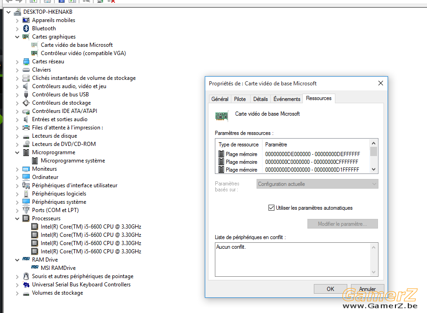Screen dimensions: 427x313
Task: Expand the Appareils mobiles node
Action: point(17,21)
